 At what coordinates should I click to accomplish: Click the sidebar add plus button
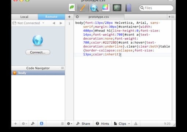pyautogui.click(x=15, y=124)
